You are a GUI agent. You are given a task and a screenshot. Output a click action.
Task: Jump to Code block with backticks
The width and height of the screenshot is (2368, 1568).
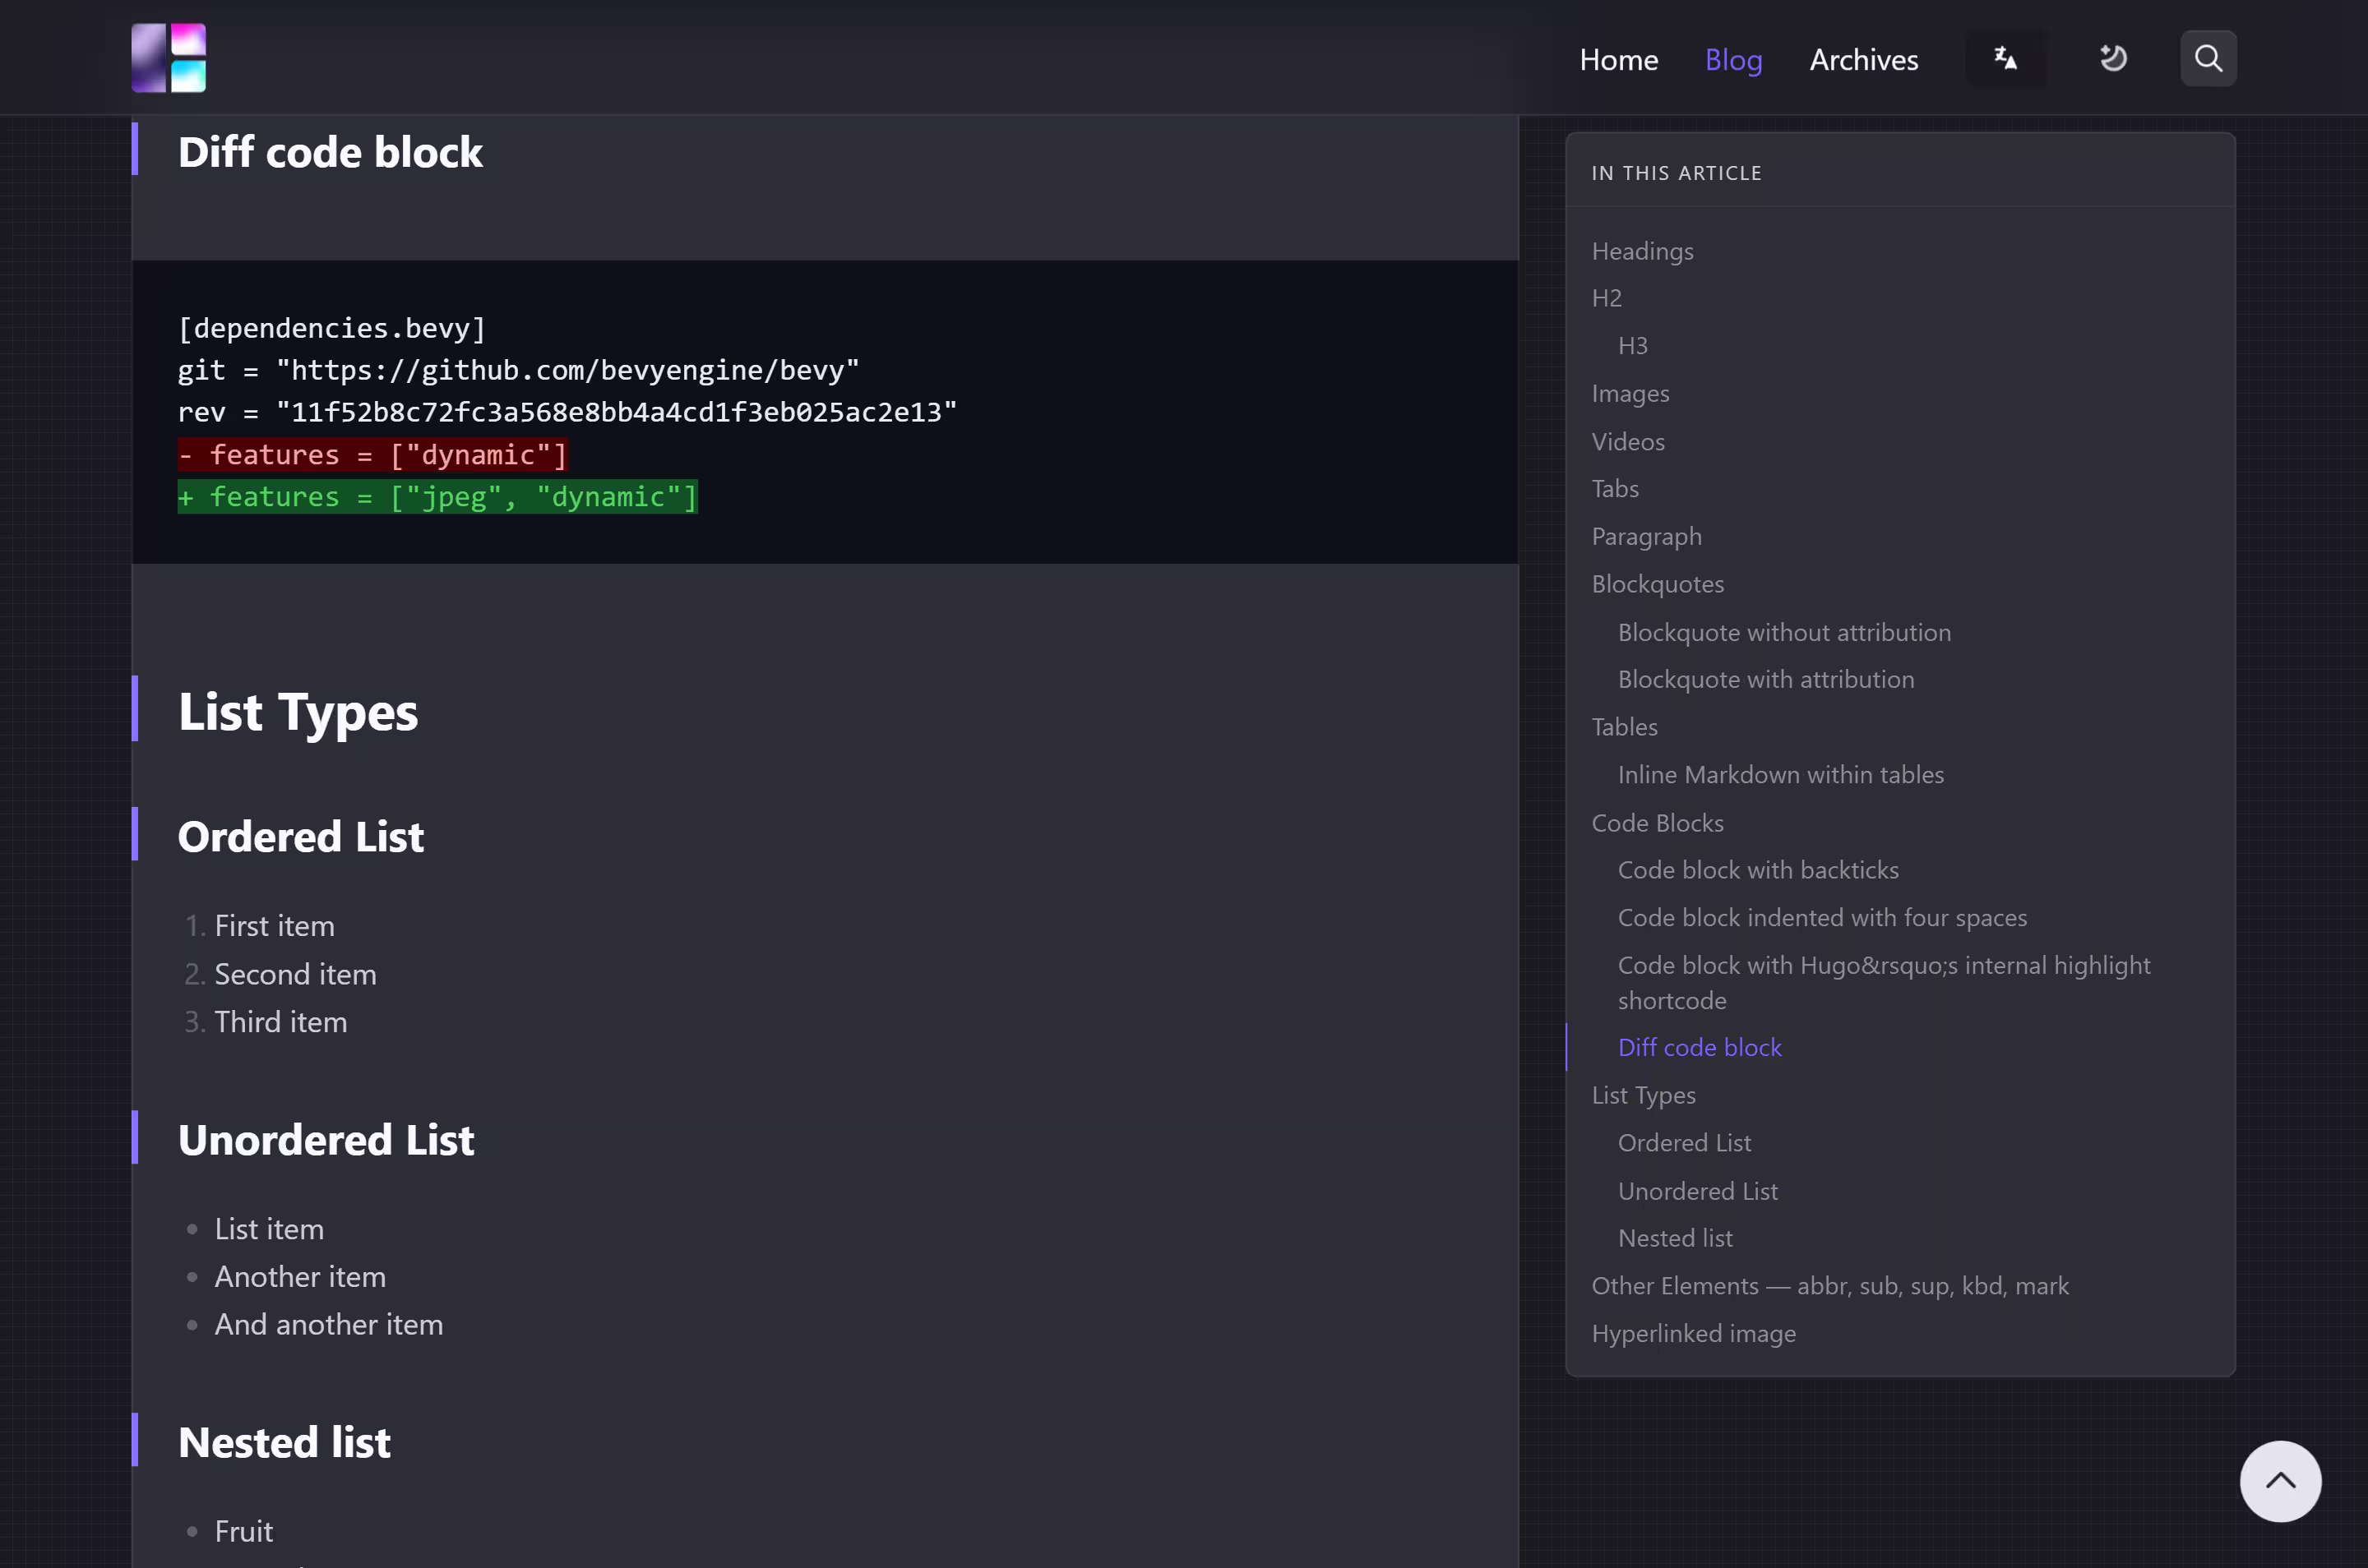click(x=1757, y=870)
